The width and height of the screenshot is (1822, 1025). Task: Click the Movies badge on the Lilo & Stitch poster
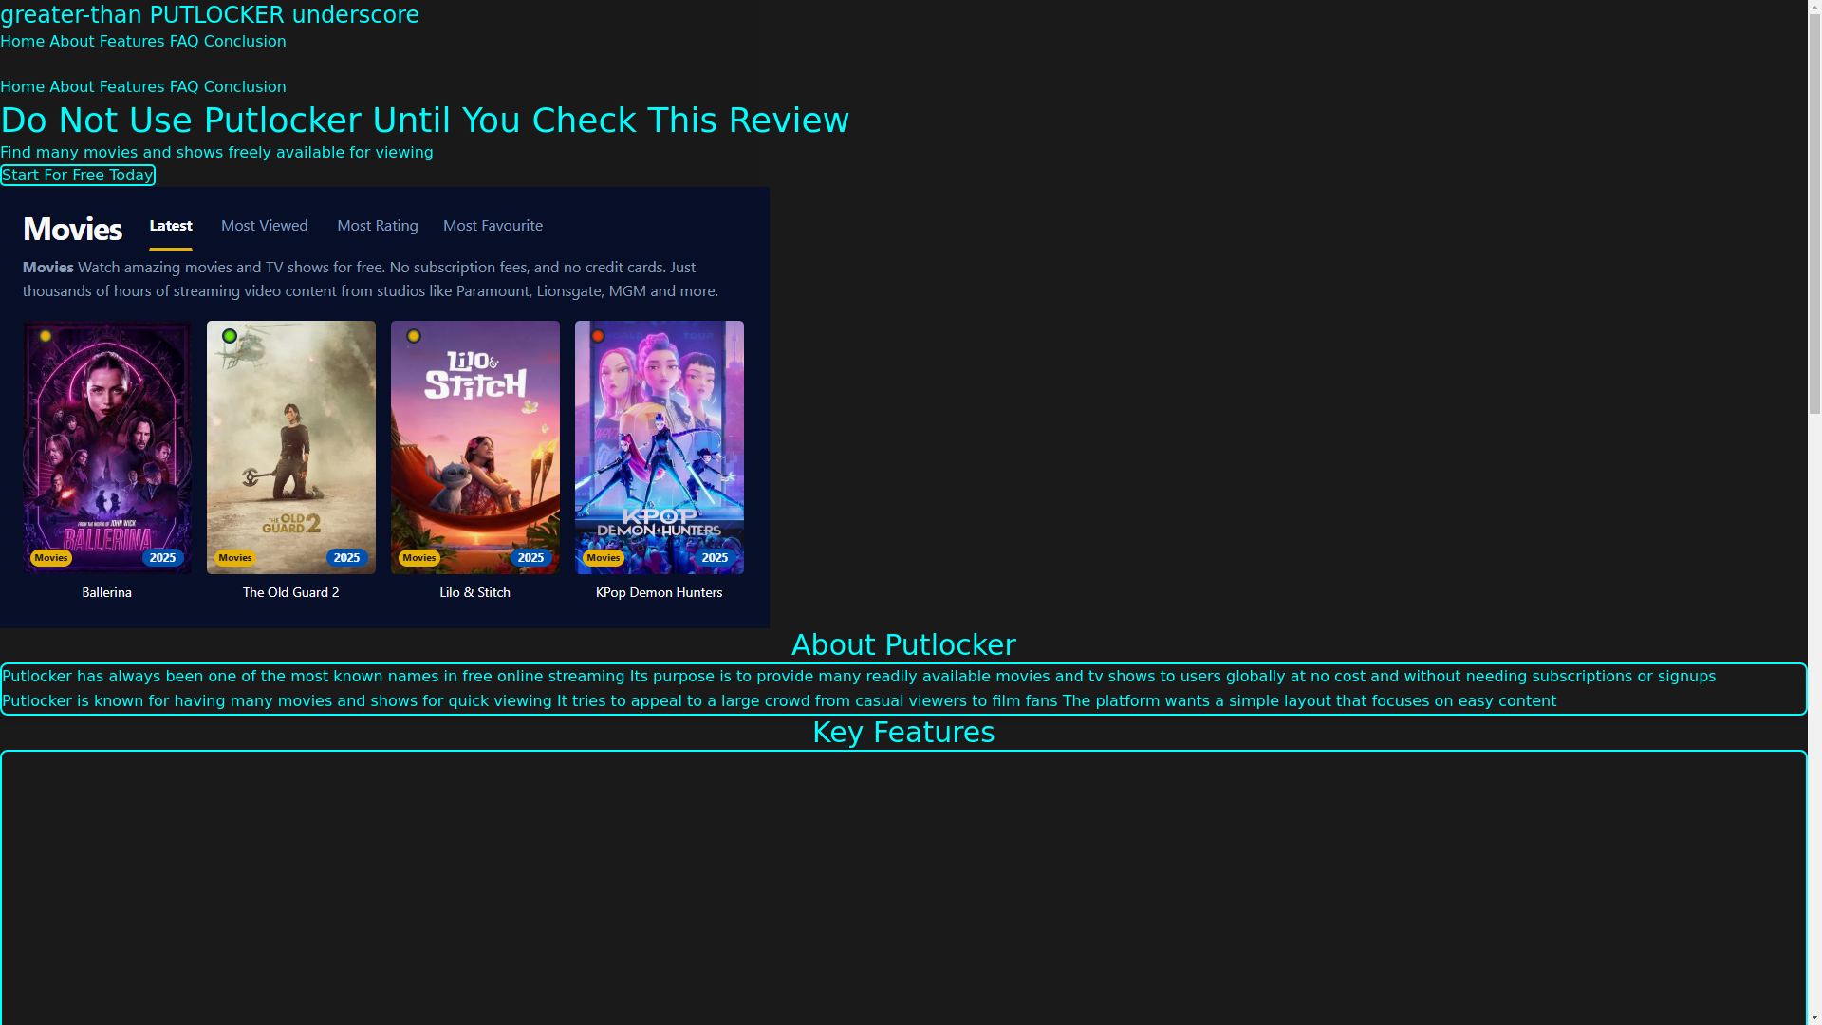coord(419,558)
